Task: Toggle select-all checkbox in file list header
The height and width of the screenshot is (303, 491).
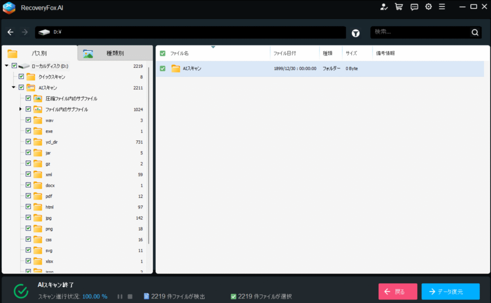Action: pos(163,54)
